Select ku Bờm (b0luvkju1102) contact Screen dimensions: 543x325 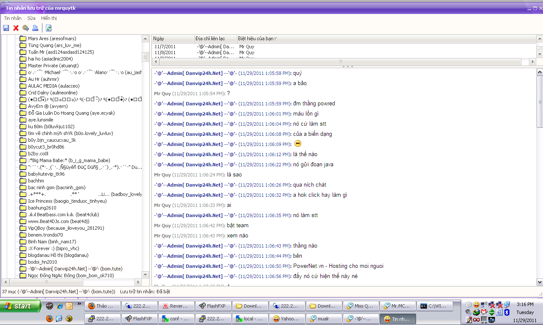(x=51, y=127)
